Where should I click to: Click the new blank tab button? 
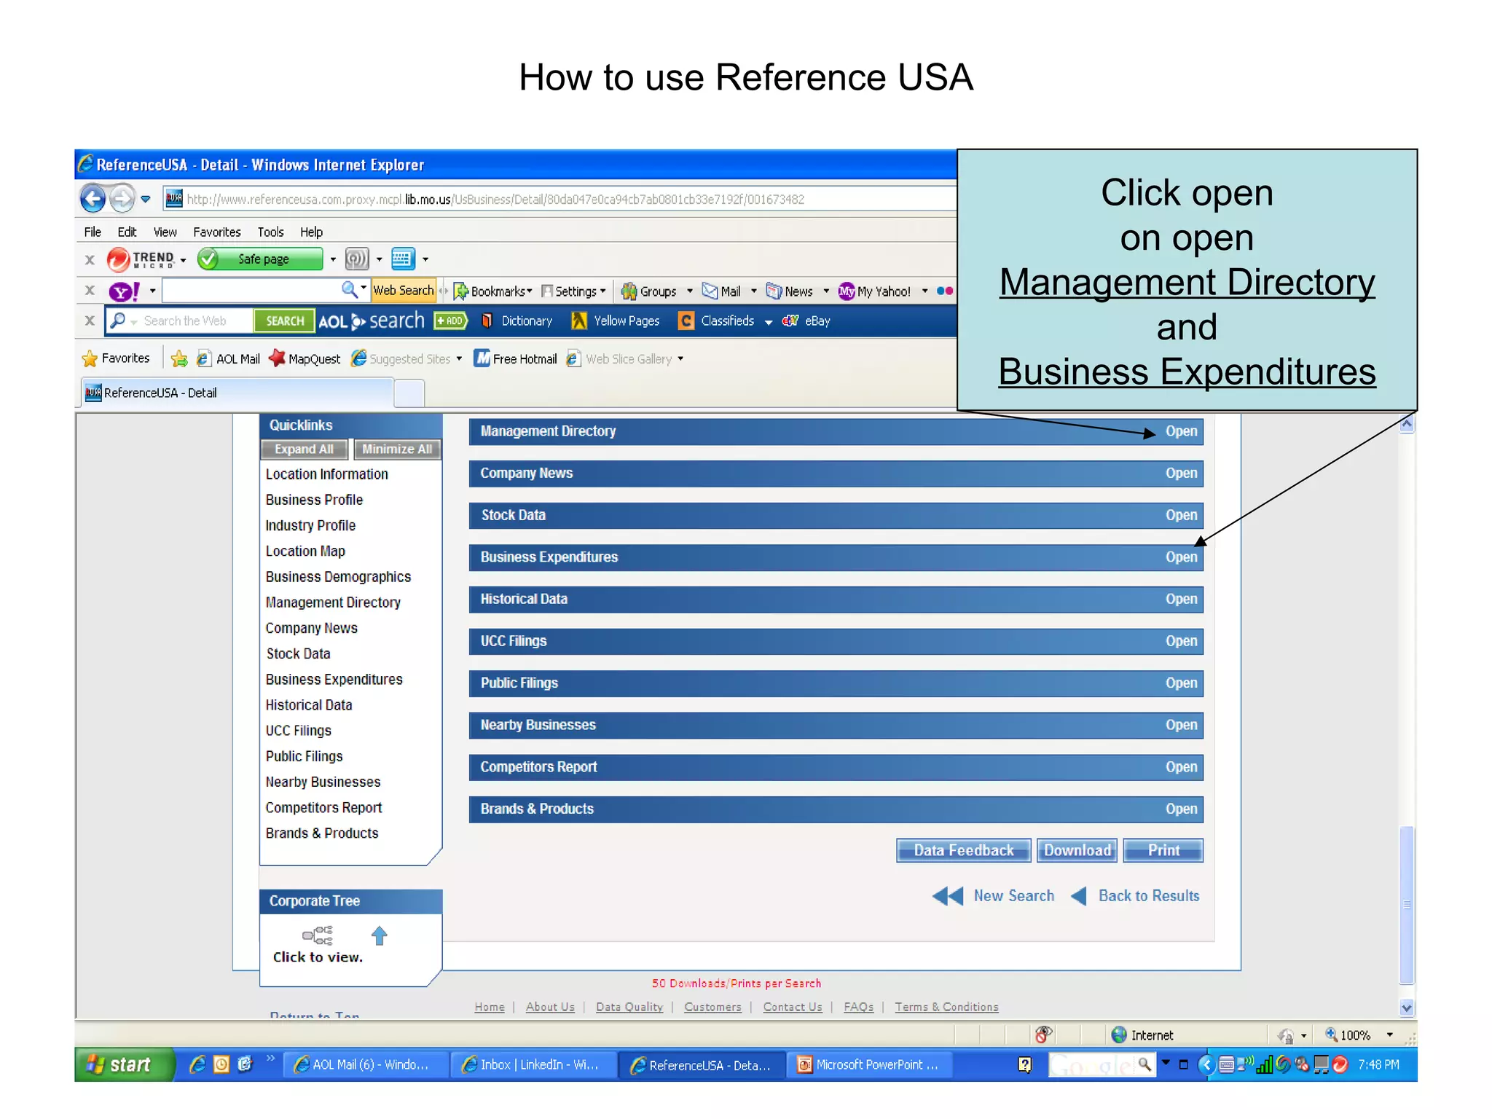409,393
